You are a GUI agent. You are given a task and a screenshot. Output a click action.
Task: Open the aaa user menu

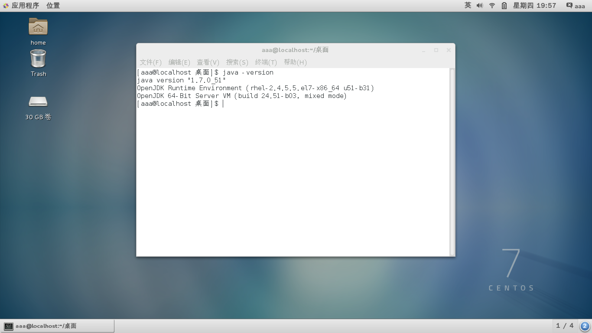576,6
